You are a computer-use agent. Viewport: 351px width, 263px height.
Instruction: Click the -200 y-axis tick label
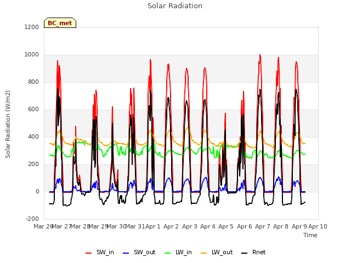pos(32,219)
